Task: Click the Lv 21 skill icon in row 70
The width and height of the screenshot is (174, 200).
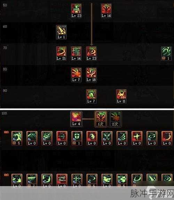Action: pos(61,54)
